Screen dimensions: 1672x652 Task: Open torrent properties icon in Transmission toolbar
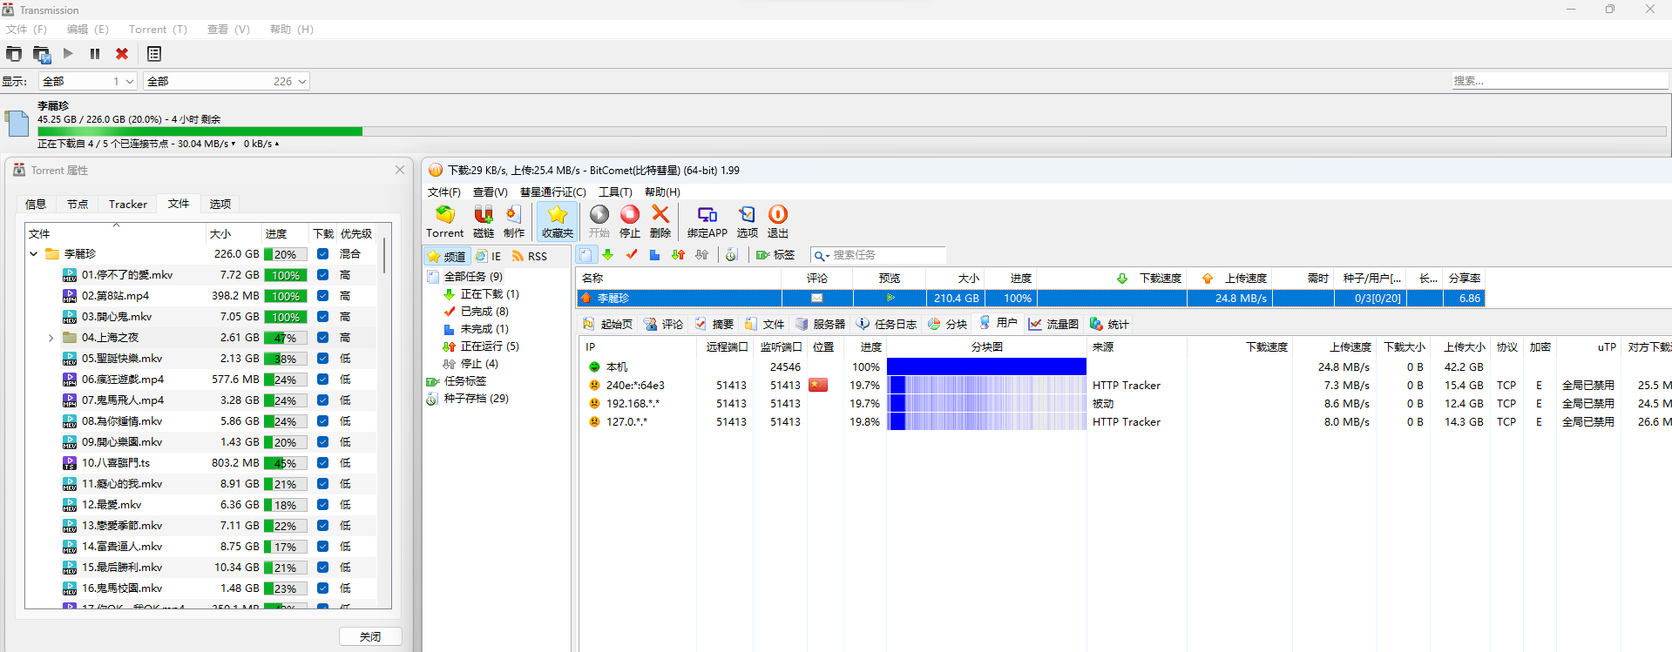tap(154, 54)
